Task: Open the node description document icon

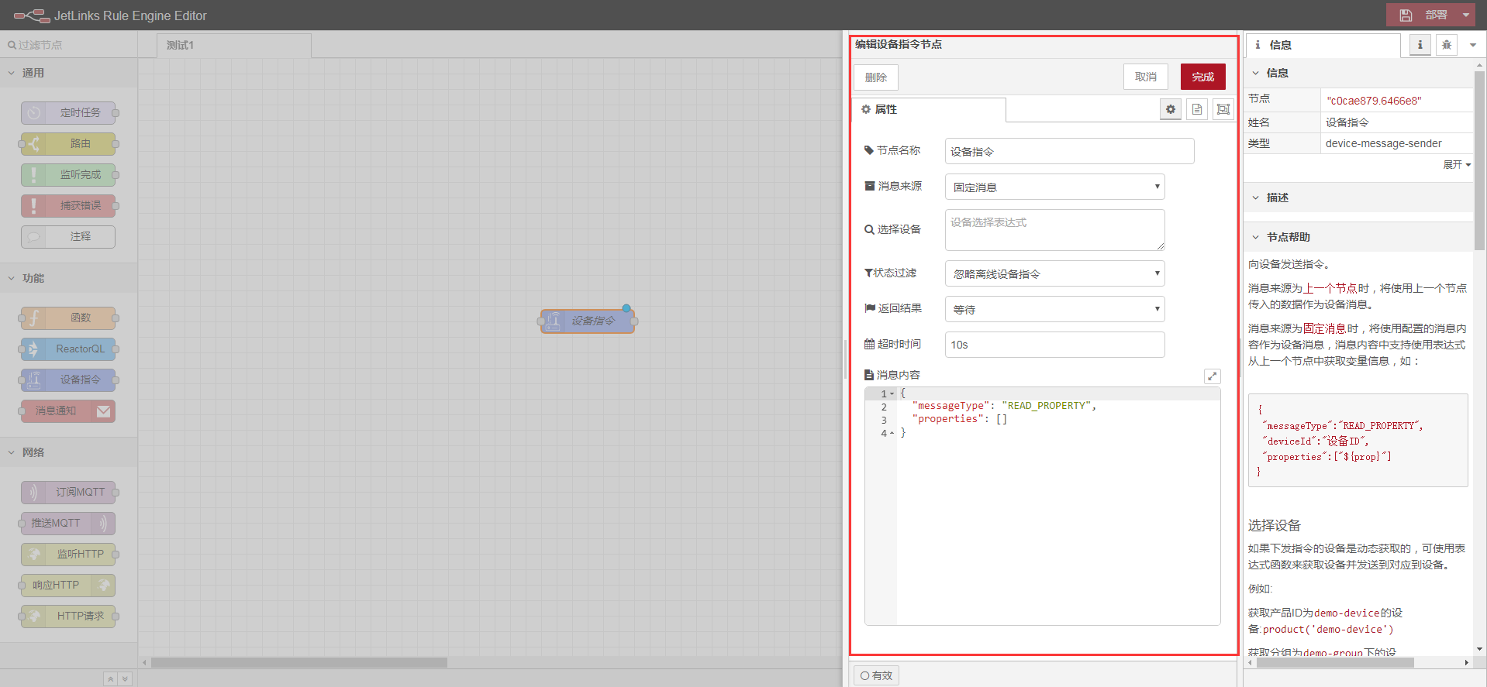Action: point(1197,110)
